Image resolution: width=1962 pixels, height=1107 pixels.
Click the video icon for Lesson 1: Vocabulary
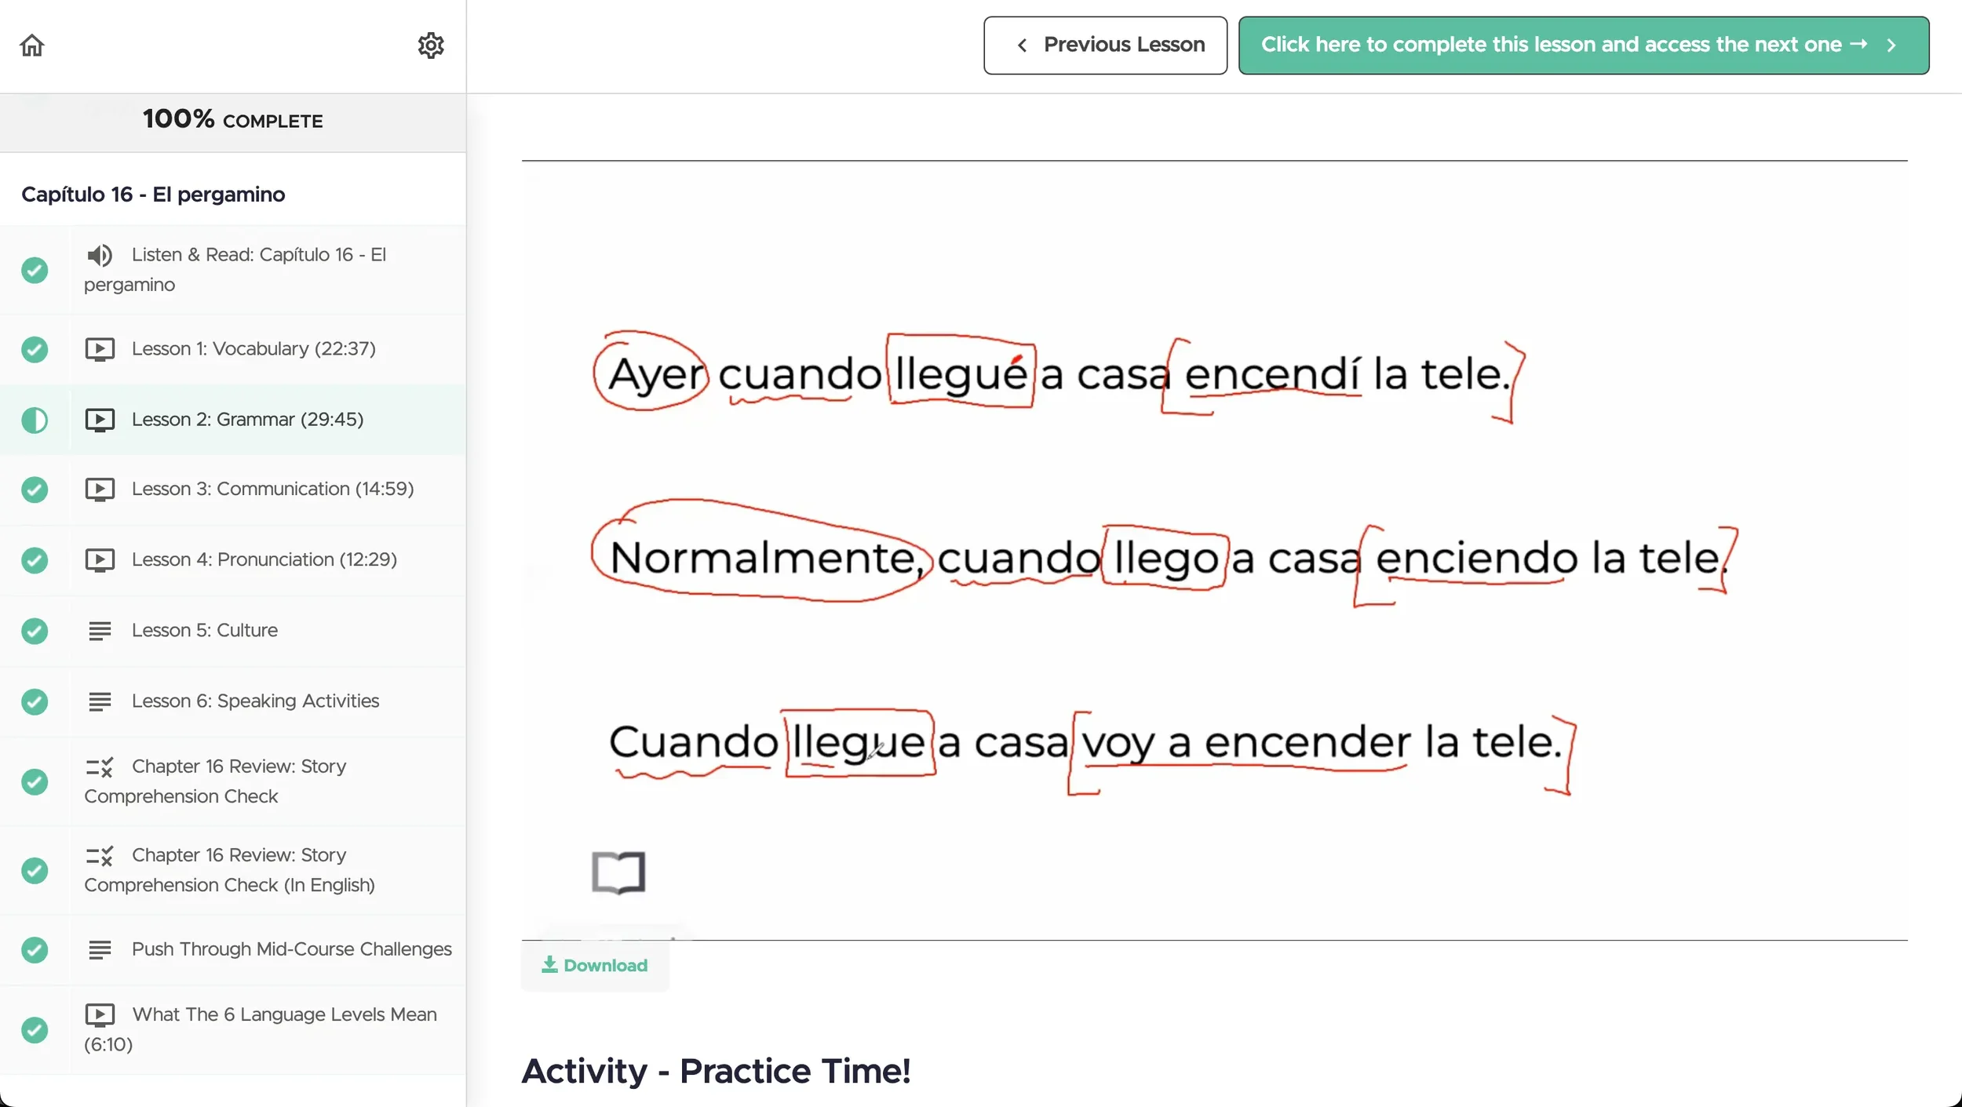[99, 348]
